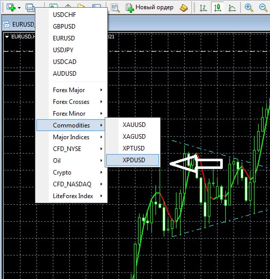
Task: Select GBPUSD from the symbol menu
Action: (x=71, y=26)
